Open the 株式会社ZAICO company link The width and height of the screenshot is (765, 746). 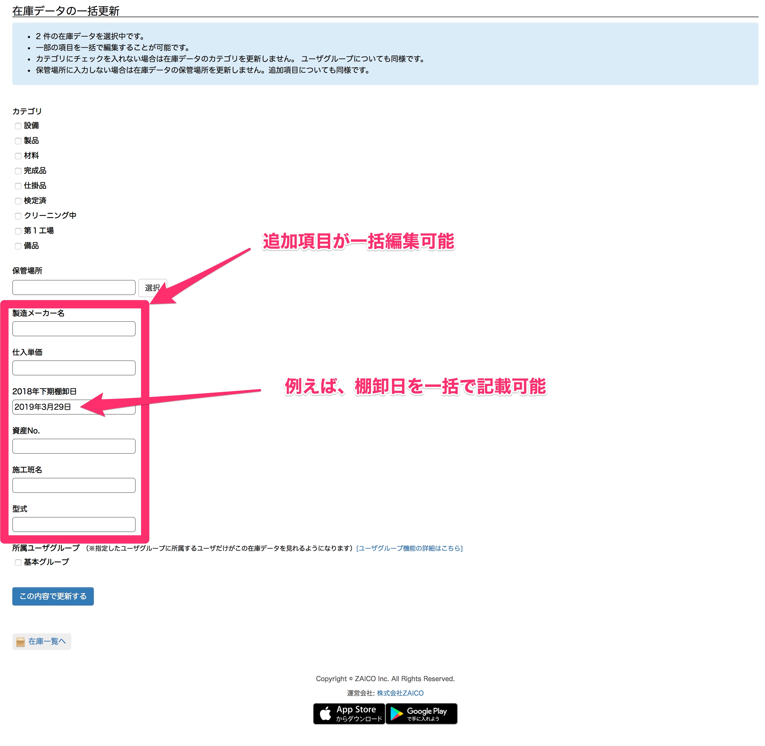click(x=400, y=693)
